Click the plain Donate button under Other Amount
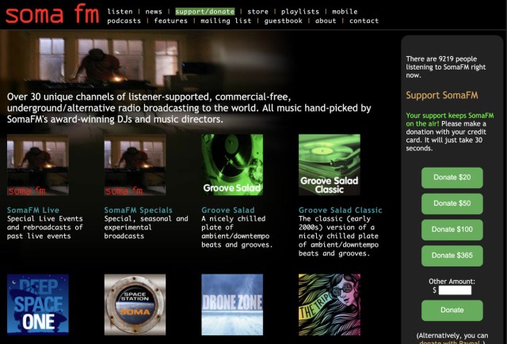The image size is (507, 344). click(x=452, y=310)
